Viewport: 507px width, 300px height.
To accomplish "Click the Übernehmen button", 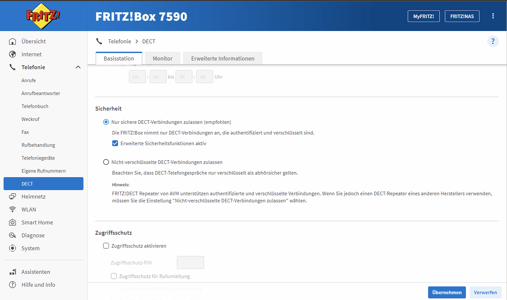I will click(447, 292).
